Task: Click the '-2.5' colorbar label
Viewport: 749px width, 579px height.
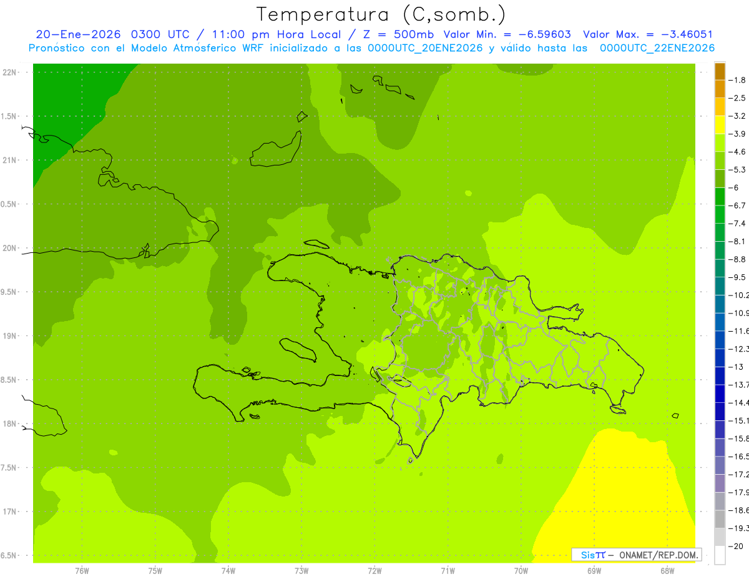Action: [x=738, y=98]
